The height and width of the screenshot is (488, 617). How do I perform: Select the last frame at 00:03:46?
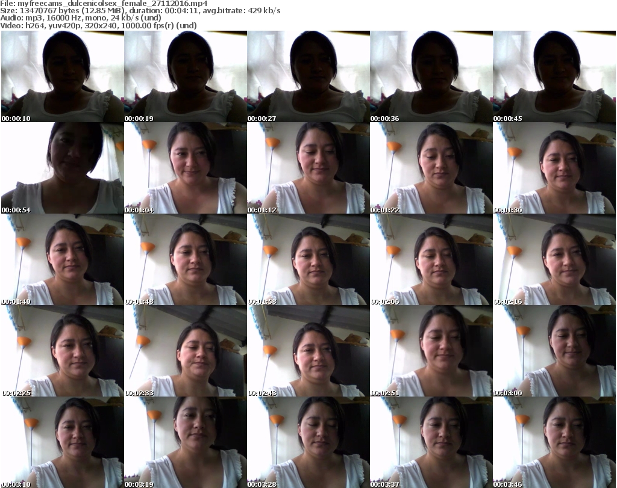tap(554, 442)
